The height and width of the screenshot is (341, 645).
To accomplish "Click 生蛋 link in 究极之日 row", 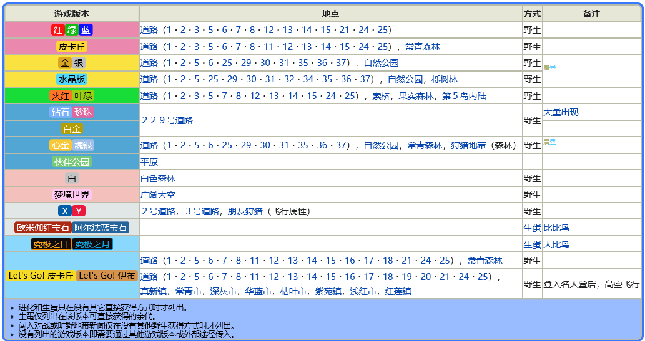I will click(532, 244).
